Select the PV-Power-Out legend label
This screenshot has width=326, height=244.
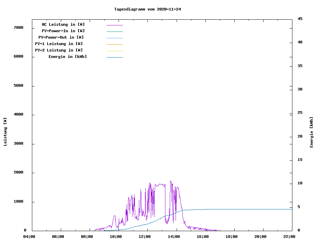61,38
